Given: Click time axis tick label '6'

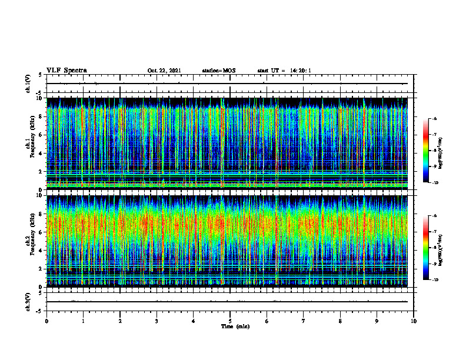Looking at the screenshot, I should [x=267, y=321].
